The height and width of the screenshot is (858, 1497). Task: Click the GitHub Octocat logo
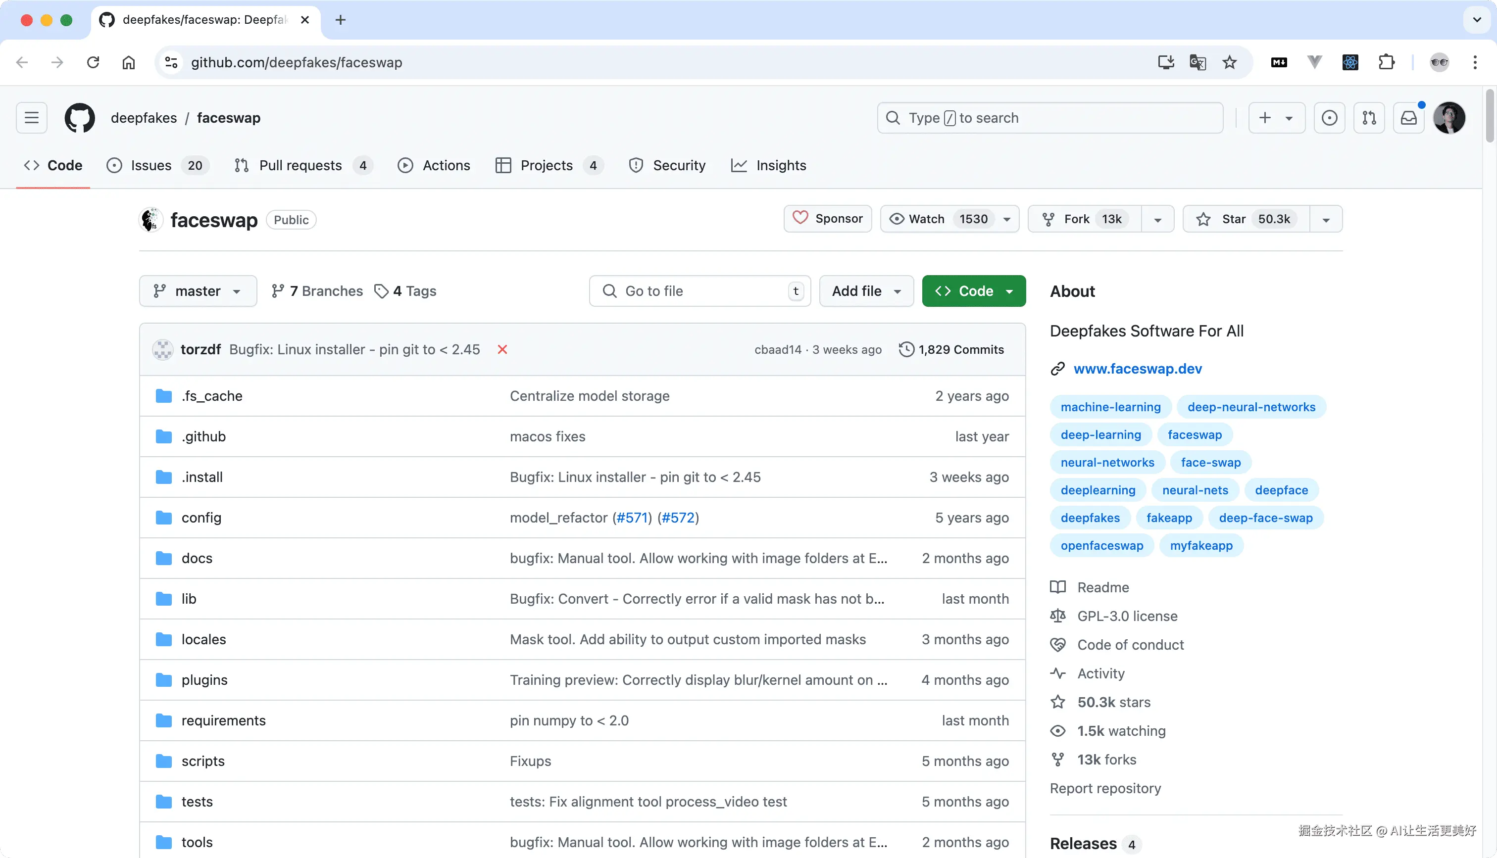pos(80,118)
